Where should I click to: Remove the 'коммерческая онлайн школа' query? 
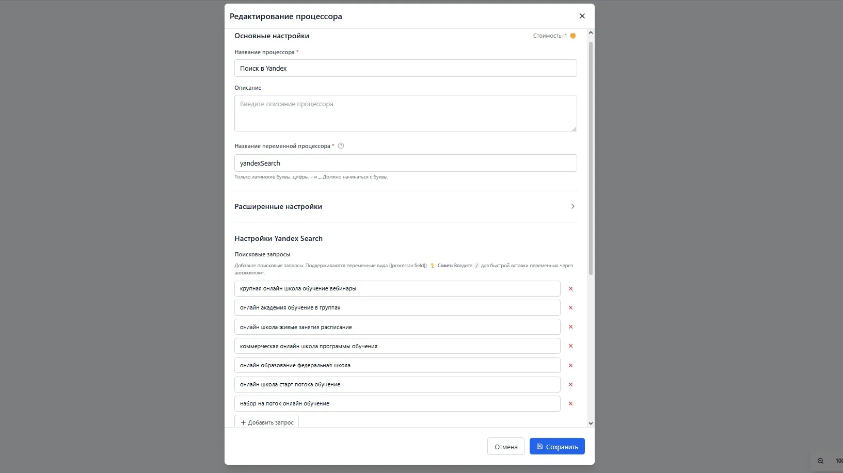pyautogui.click(x=570, y=346)
